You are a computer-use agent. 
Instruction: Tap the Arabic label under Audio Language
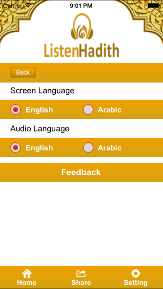click(110, 148)
